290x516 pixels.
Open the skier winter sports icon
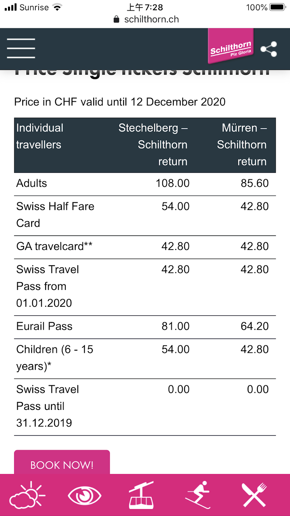pos(198,495)
